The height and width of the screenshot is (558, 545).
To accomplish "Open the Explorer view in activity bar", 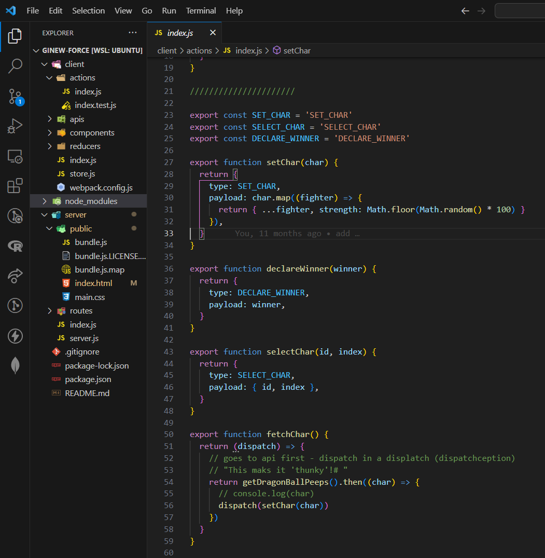I will pyautogui.click(x=15, y=36).
